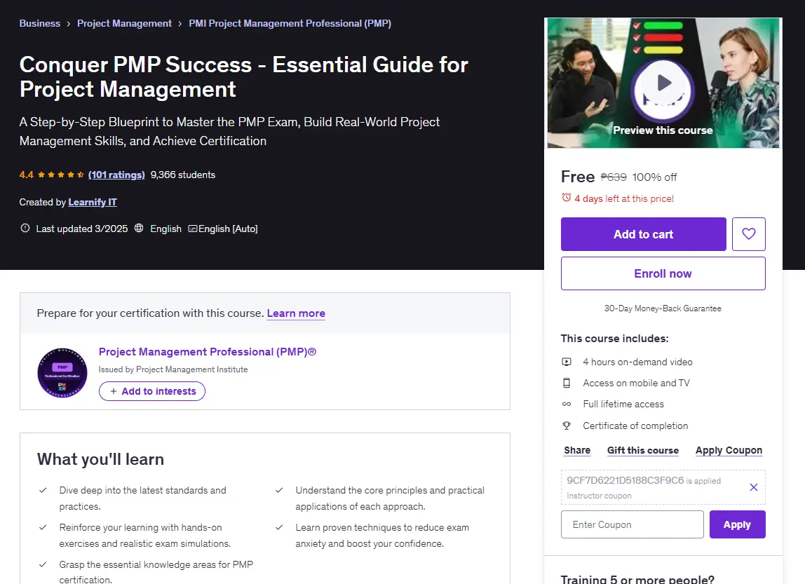Click Understand the core principles learning item
The width and height of the screenshot is (805, 584).
coord(390,498)
